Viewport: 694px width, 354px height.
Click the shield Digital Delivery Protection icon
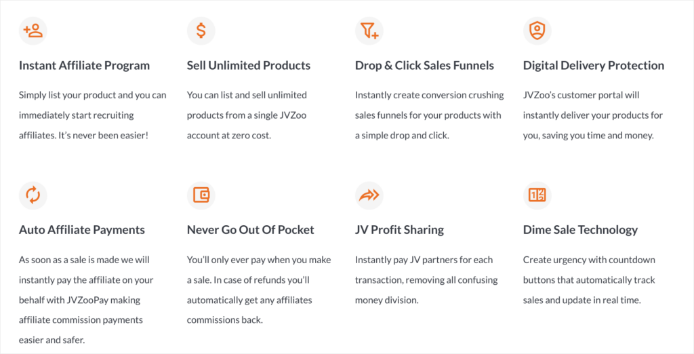click(537, 31)
